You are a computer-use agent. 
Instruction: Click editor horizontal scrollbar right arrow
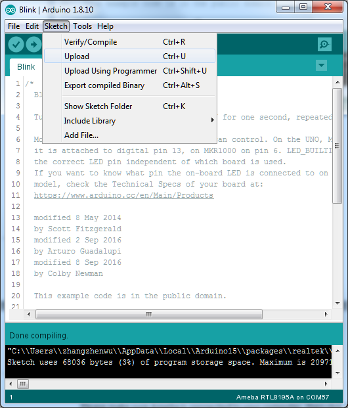tap(326, 314)
